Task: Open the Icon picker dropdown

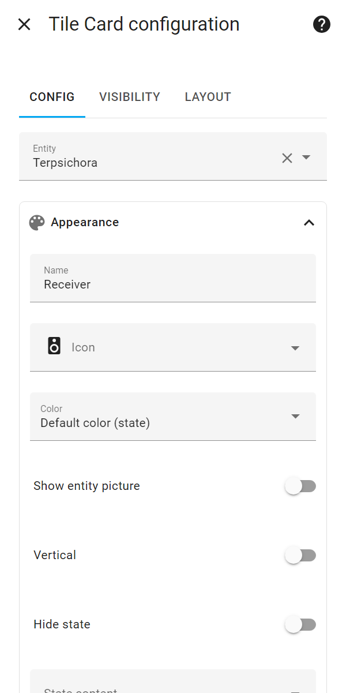Action: (295, 348)
